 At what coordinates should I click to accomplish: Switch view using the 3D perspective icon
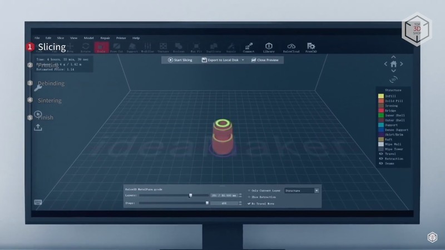[394, 79]
